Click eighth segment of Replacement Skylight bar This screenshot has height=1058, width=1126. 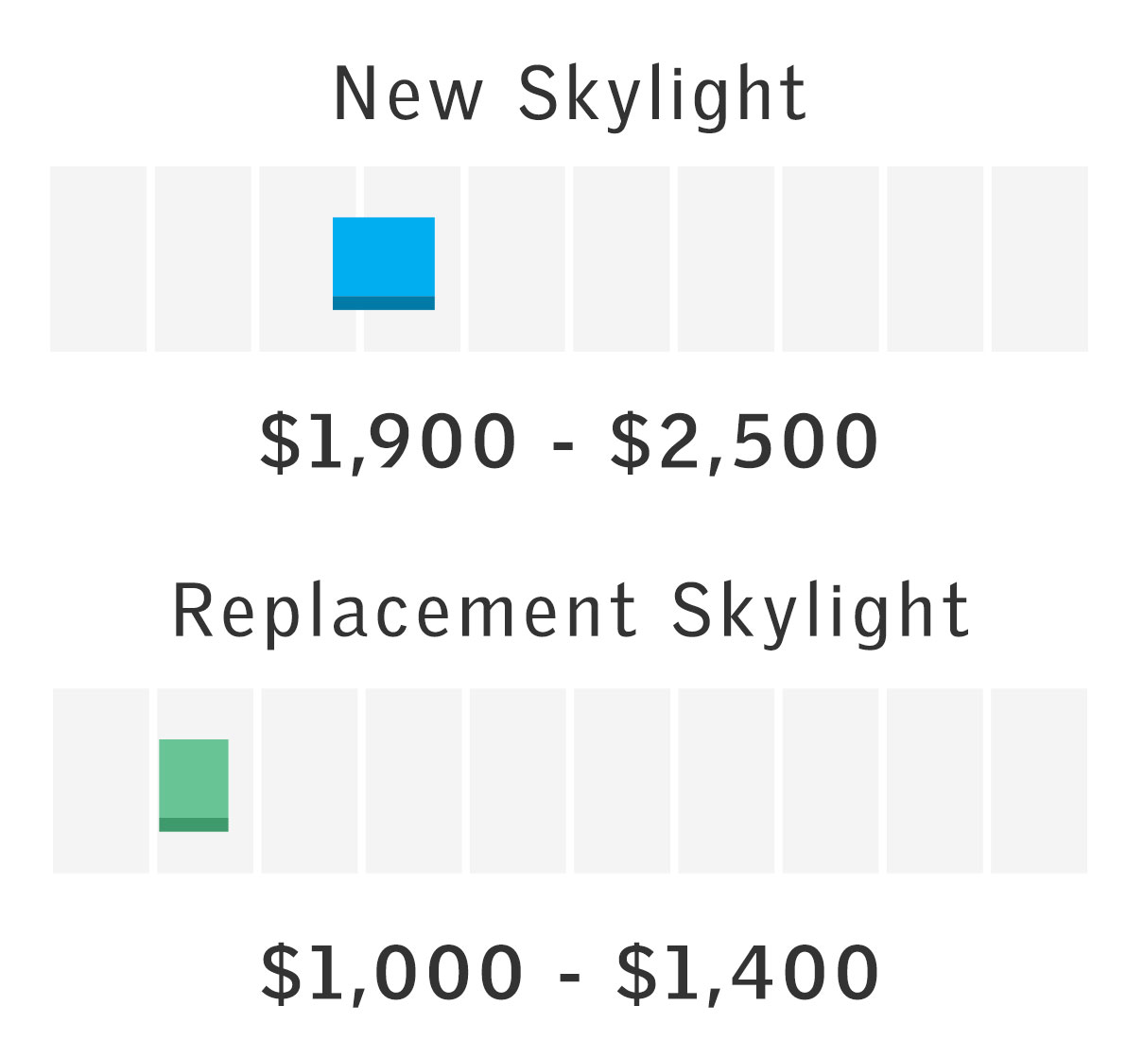(831, 781)
